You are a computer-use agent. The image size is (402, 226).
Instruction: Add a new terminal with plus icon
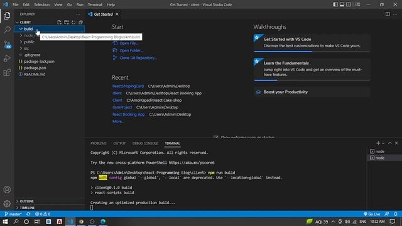point(378,143)
